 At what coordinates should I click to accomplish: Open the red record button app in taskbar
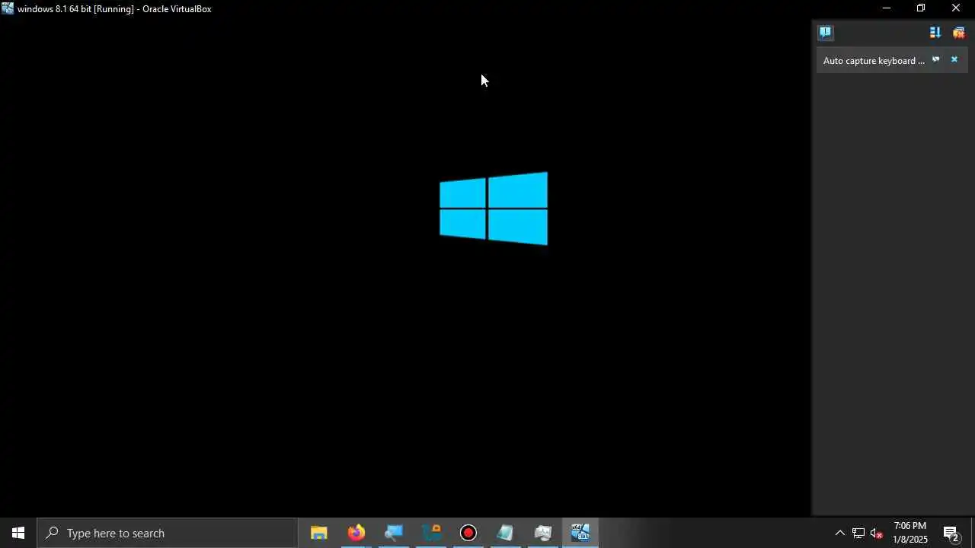click(x=468, y=533)
